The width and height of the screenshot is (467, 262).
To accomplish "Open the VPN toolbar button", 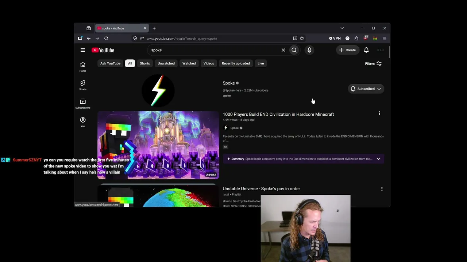I will (335, 38).
